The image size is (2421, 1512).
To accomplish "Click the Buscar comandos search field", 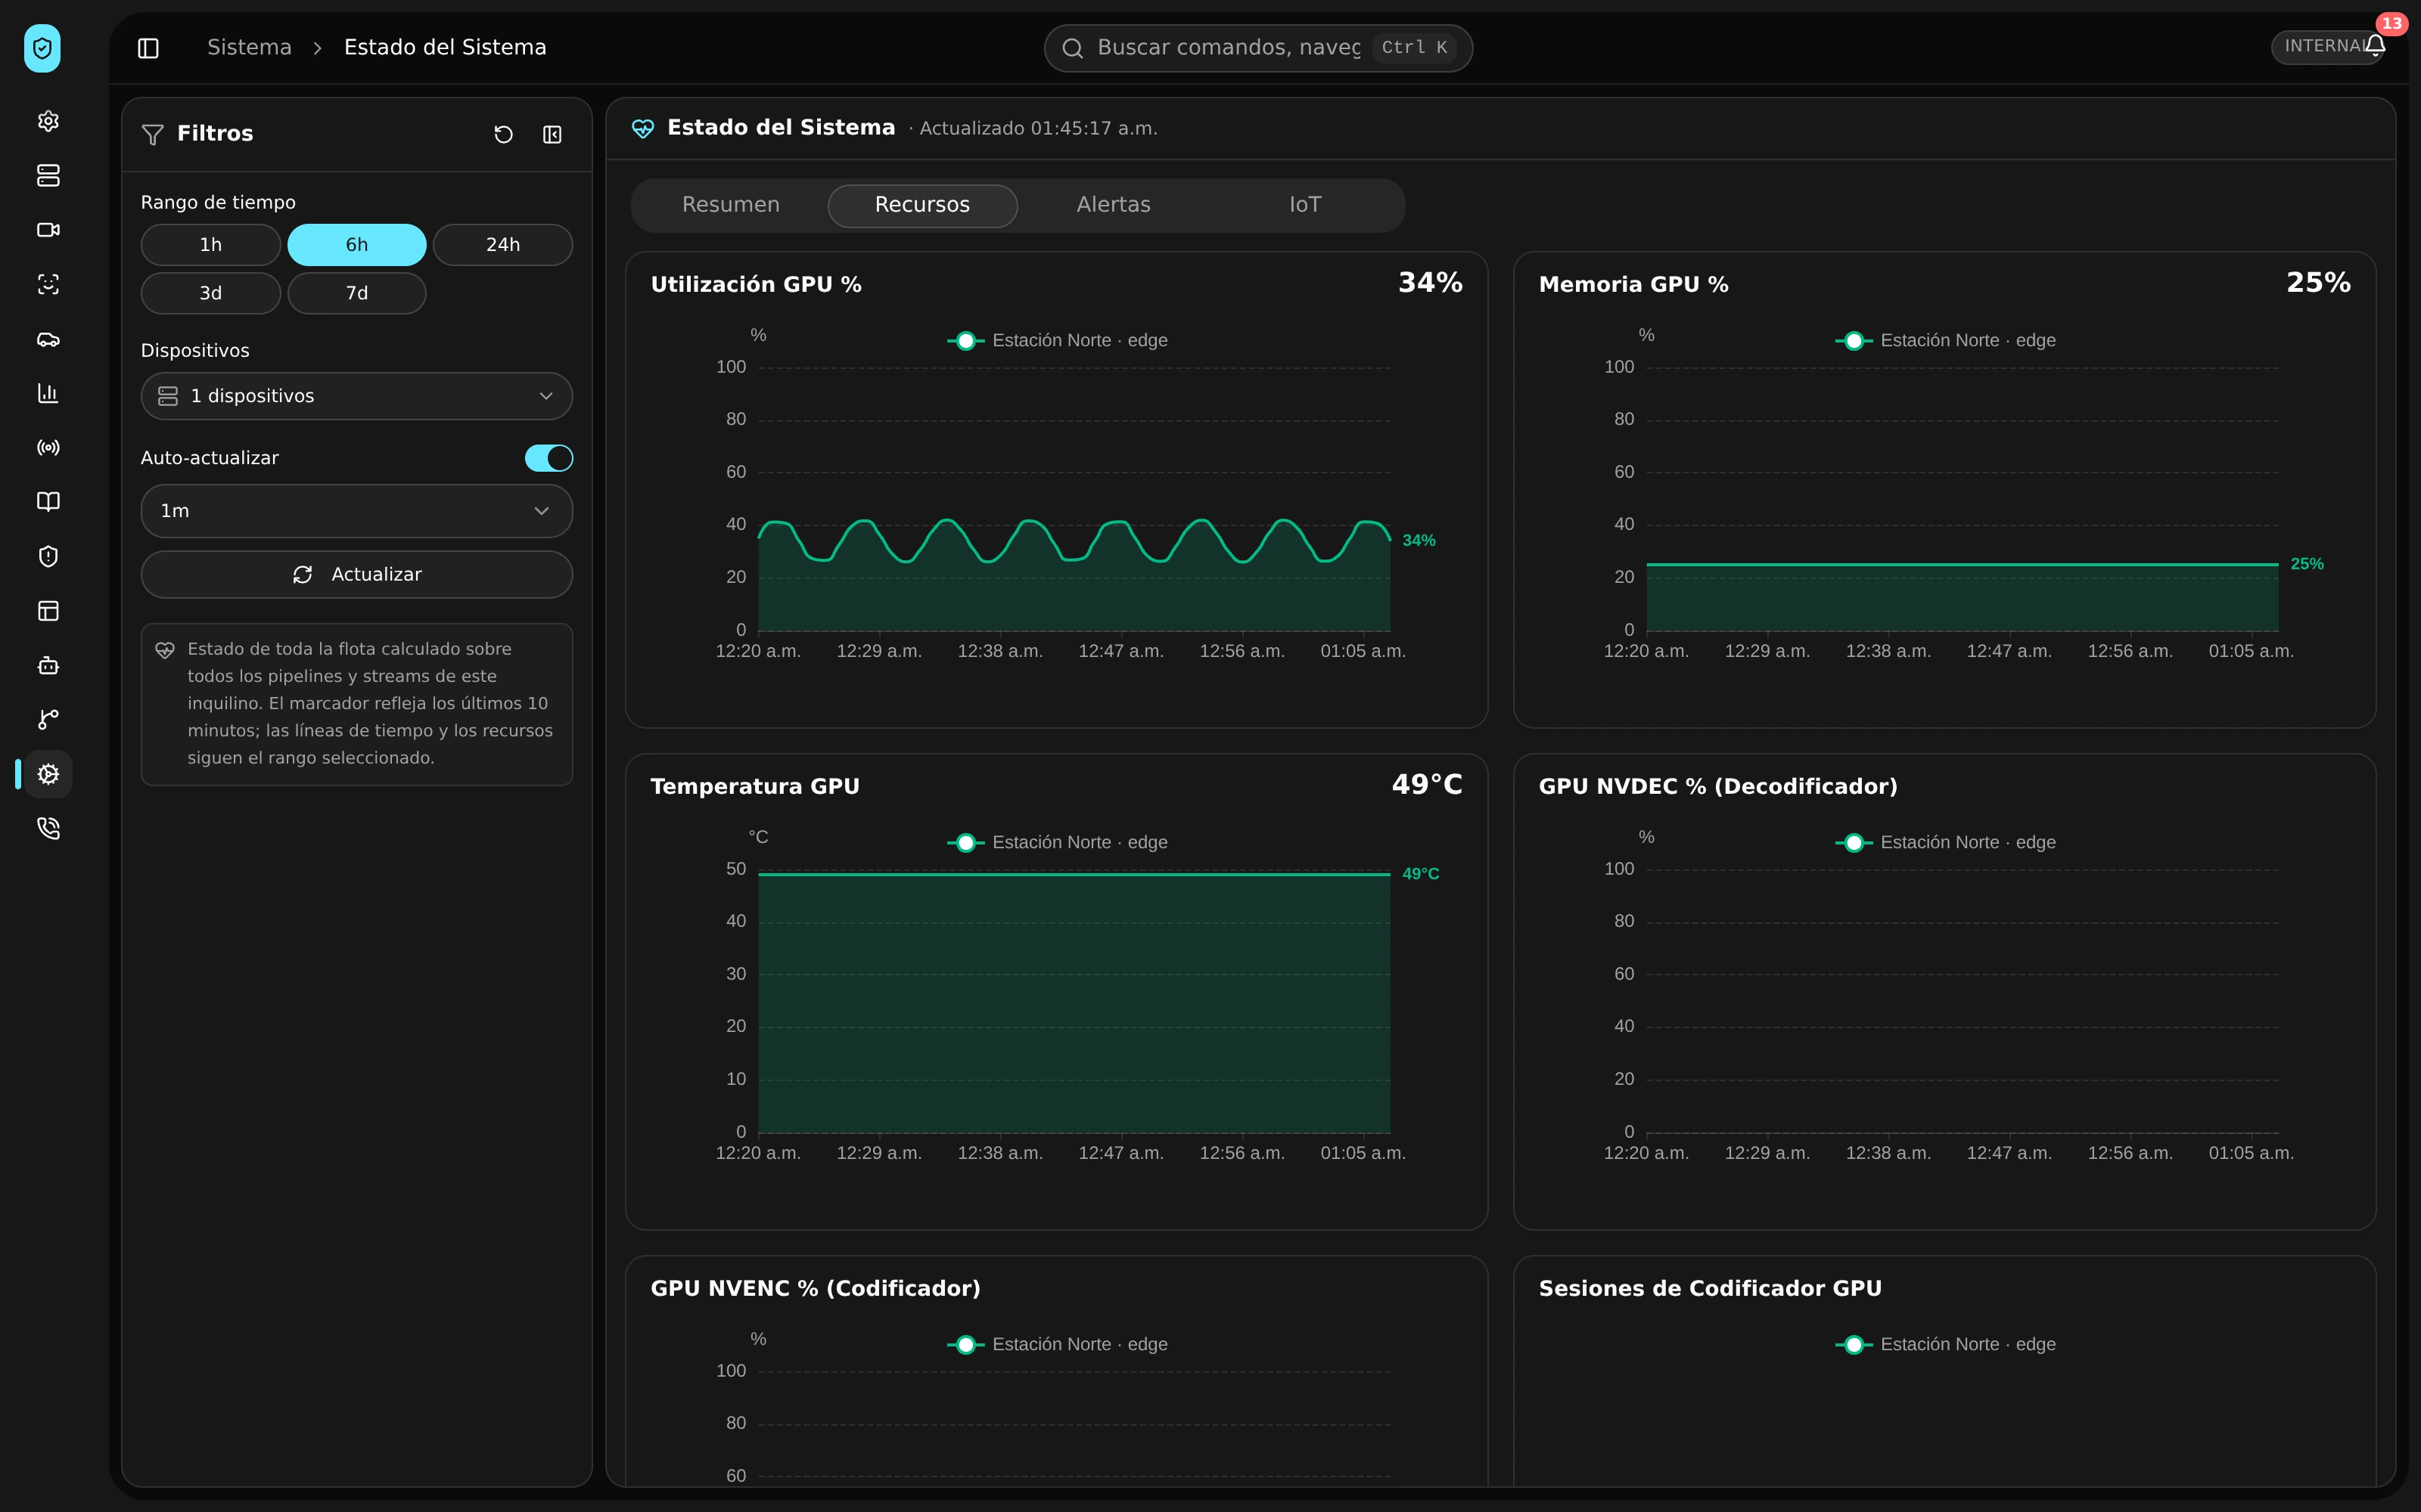I will (x=1257, y=48).
